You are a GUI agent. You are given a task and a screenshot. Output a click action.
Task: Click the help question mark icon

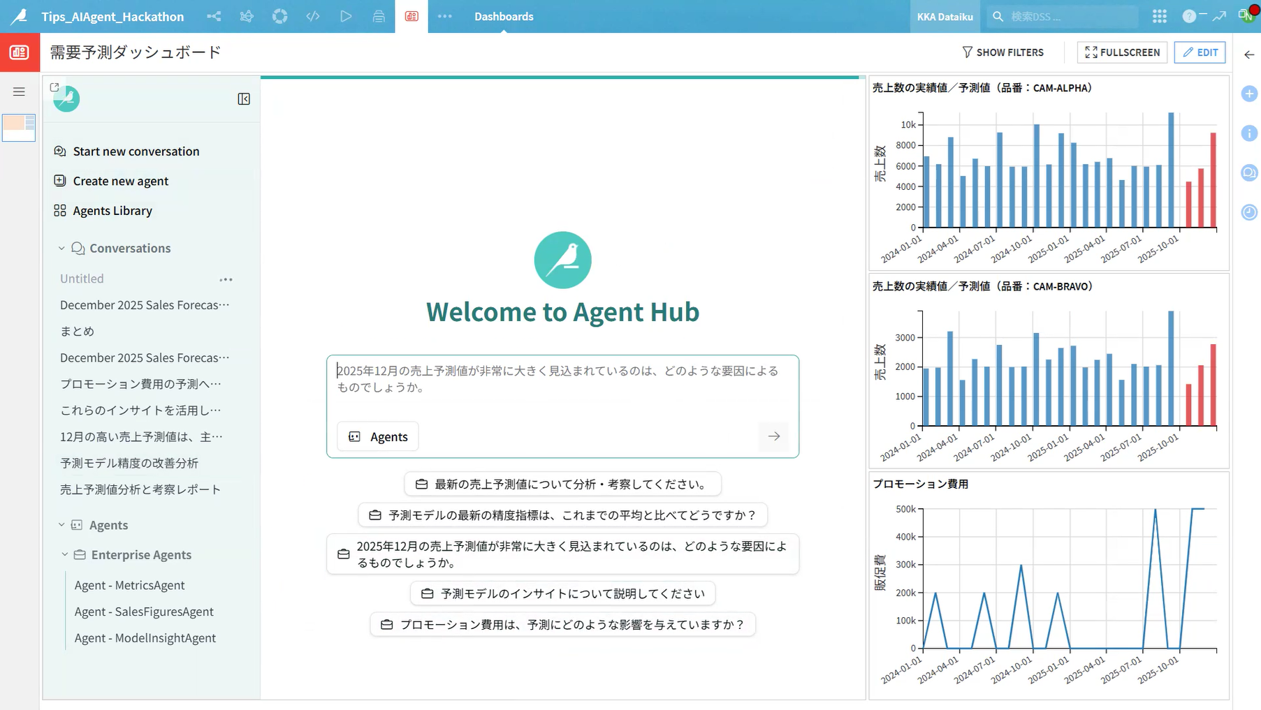click(x=1188, y=16)
